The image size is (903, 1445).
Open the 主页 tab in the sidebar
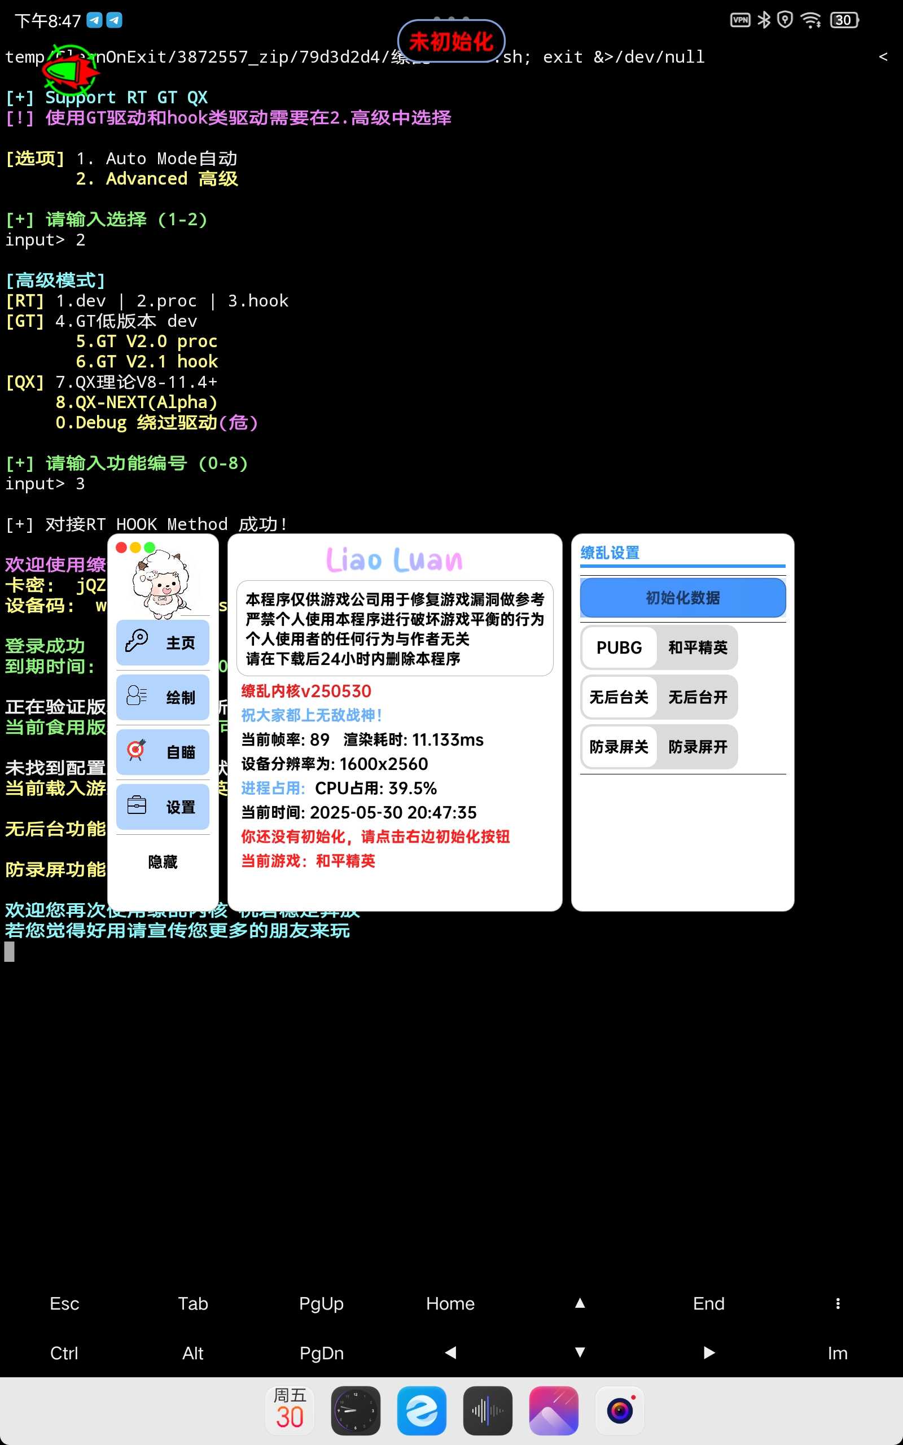tap(163, 642)
